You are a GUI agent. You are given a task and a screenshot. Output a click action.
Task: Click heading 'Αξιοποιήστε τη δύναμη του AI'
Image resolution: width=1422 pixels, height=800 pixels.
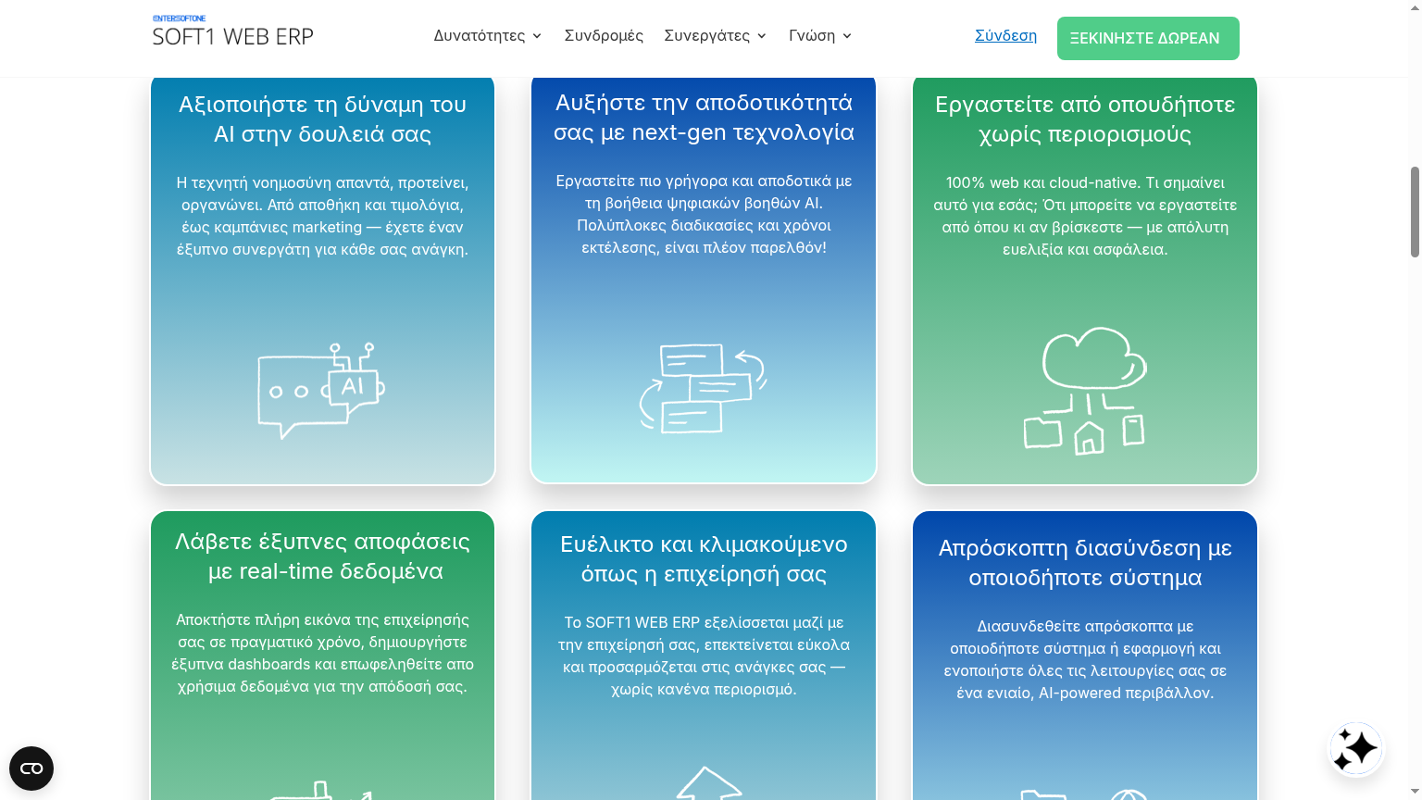pyautogui.click(x=322, y=119)
